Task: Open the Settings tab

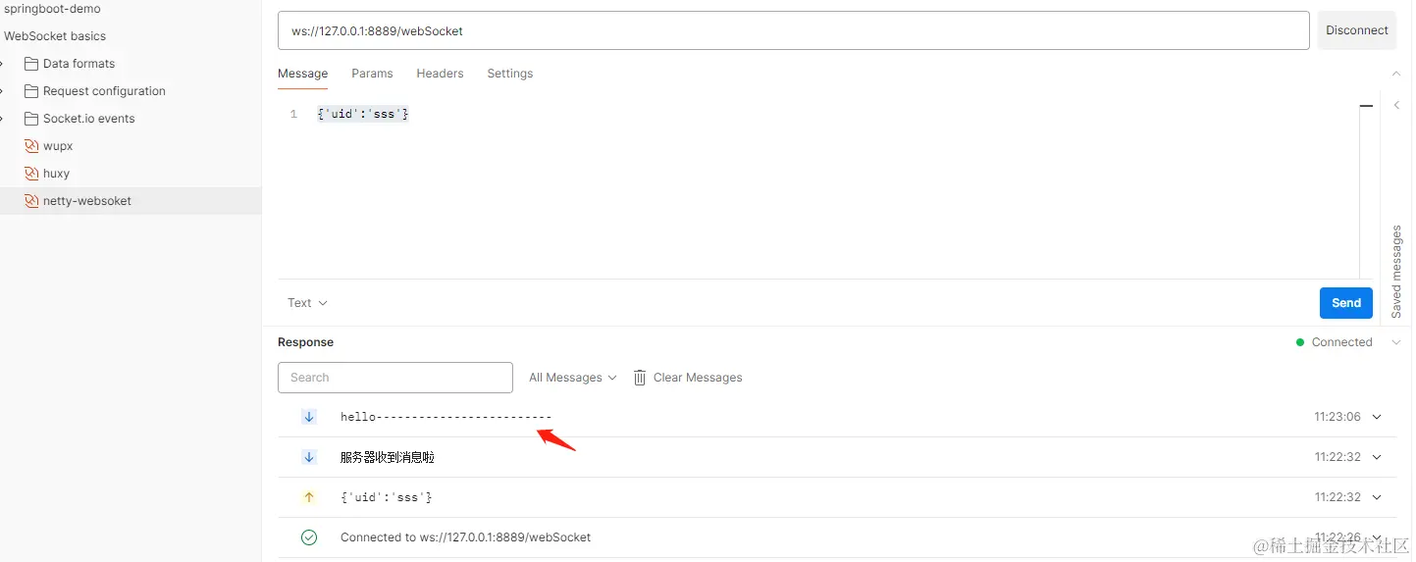Action: point(510,74)
